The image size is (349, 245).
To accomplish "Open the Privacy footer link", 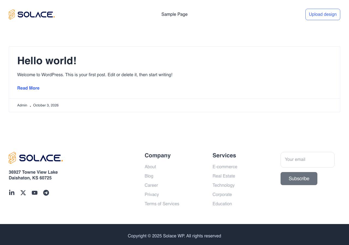I will [x=152, y=195].
